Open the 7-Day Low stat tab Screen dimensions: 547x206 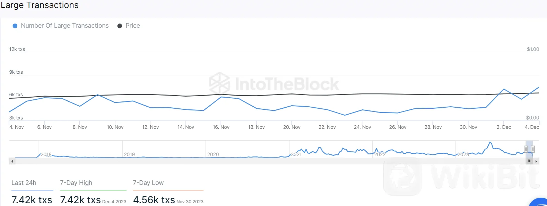(148, 183)
